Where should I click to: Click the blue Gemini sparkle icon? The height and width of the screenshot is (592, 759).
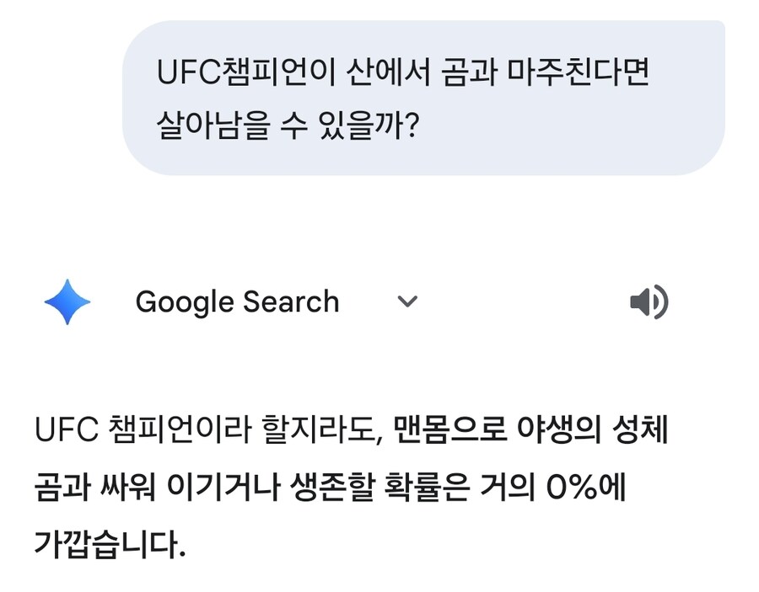[67, 302]
